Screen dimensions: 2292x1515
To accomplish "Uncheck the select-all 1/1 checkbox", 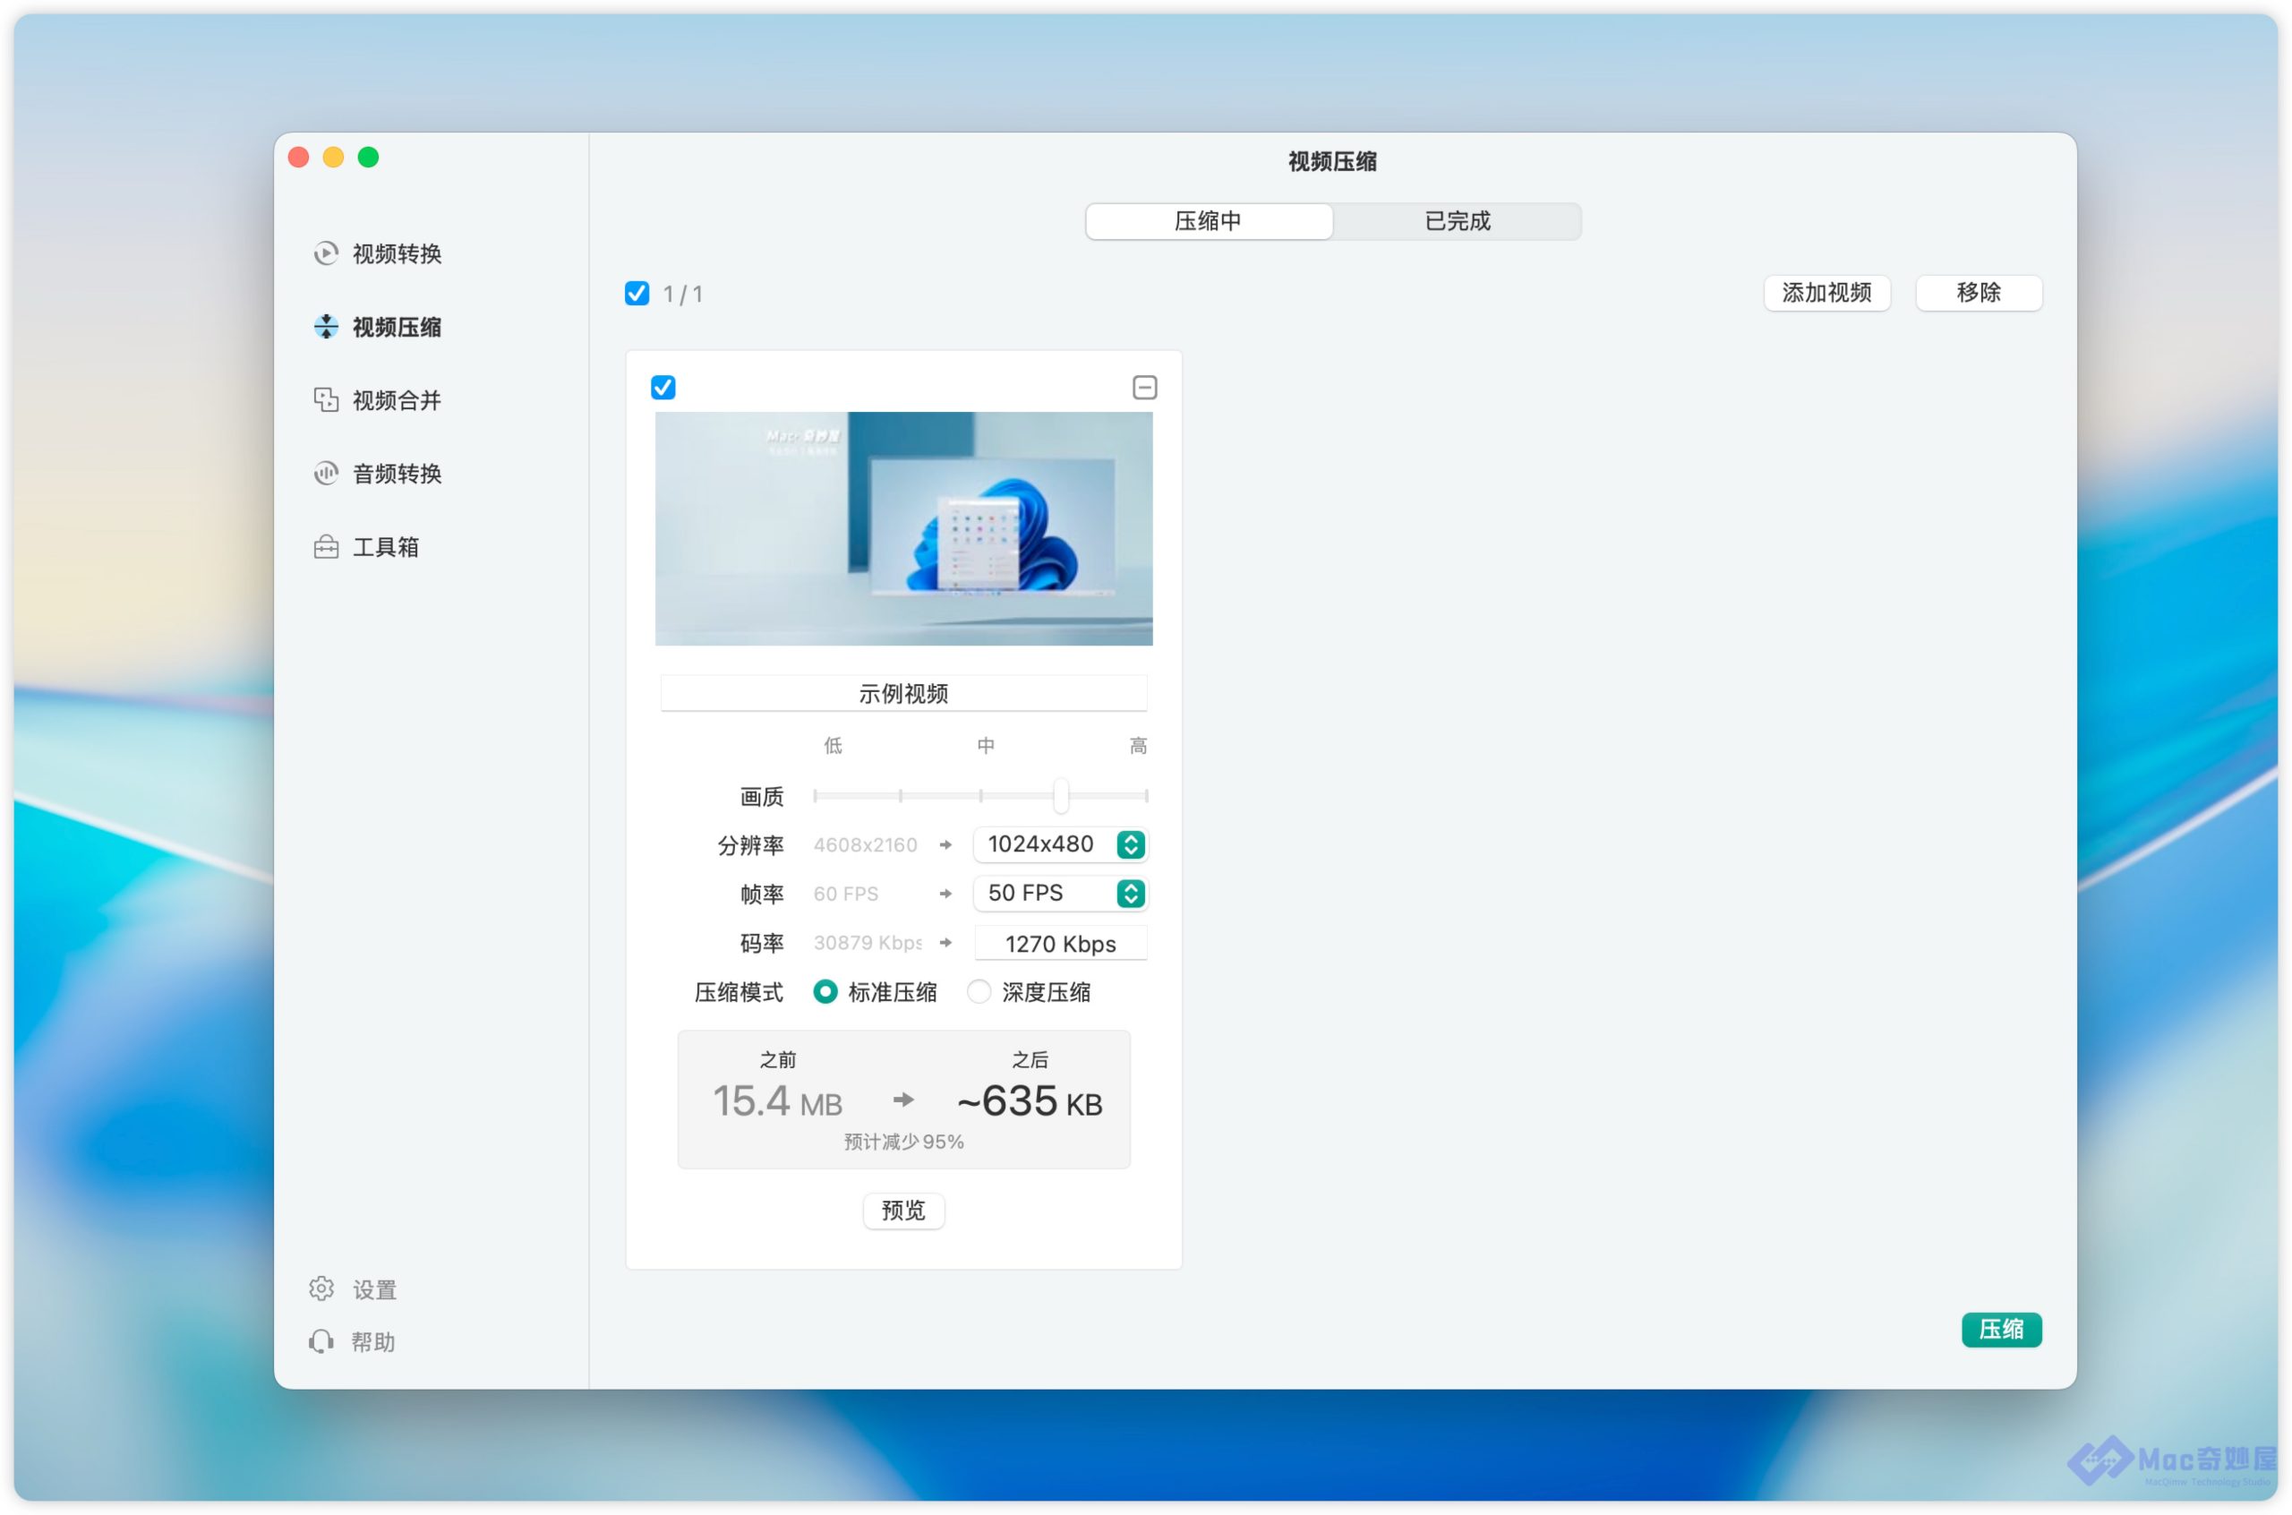I will tap(637, 294).
